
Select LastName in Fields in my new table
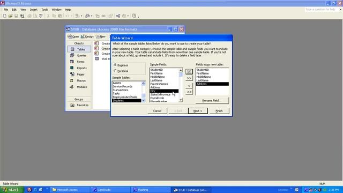[212, 80]
